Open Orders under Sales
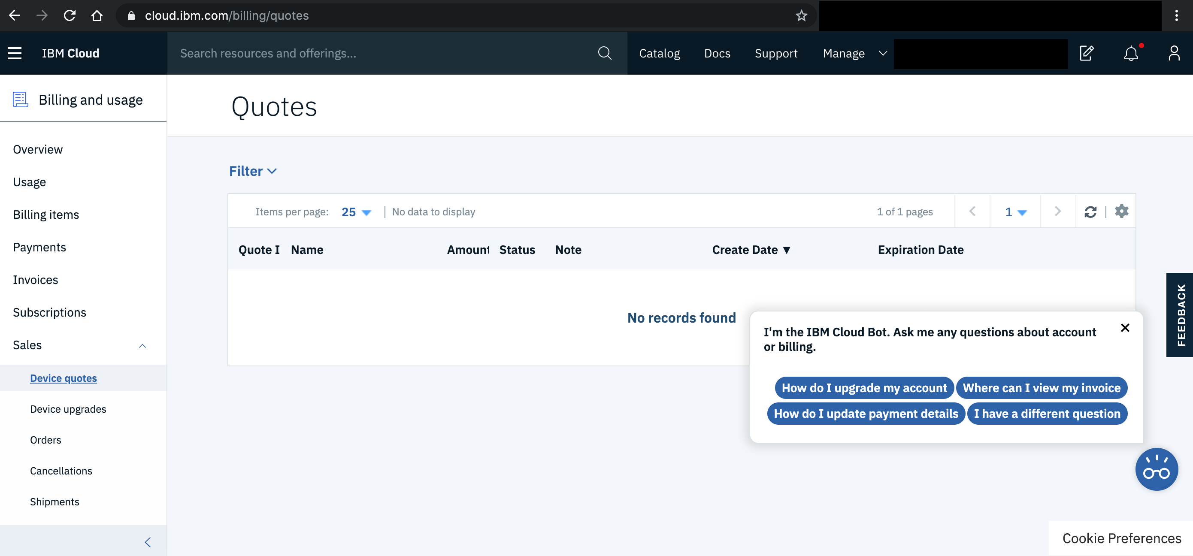The height and width of the screenshot is (556, 1193). [x=45, y=440]
